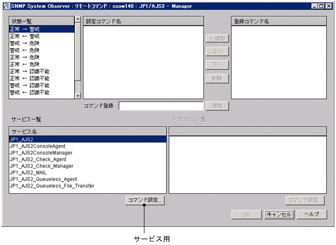Image resolution: width=336 pixels, height=245 pixels.
Task: Select service JP1_AJS2
Action: (x=88, y=139)
